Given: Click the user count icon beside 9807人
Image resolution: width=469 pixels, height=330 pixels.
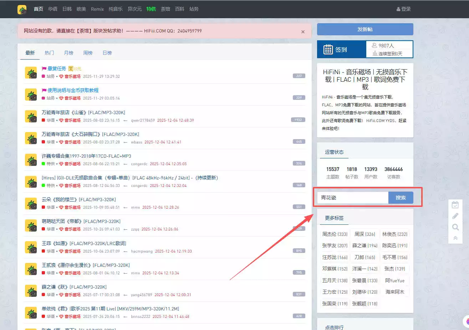Looking at the screenshot, I should (374, 46).
